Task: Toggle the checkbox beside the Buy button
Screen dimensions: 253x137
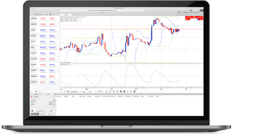Action: click(x=198, y=19)
